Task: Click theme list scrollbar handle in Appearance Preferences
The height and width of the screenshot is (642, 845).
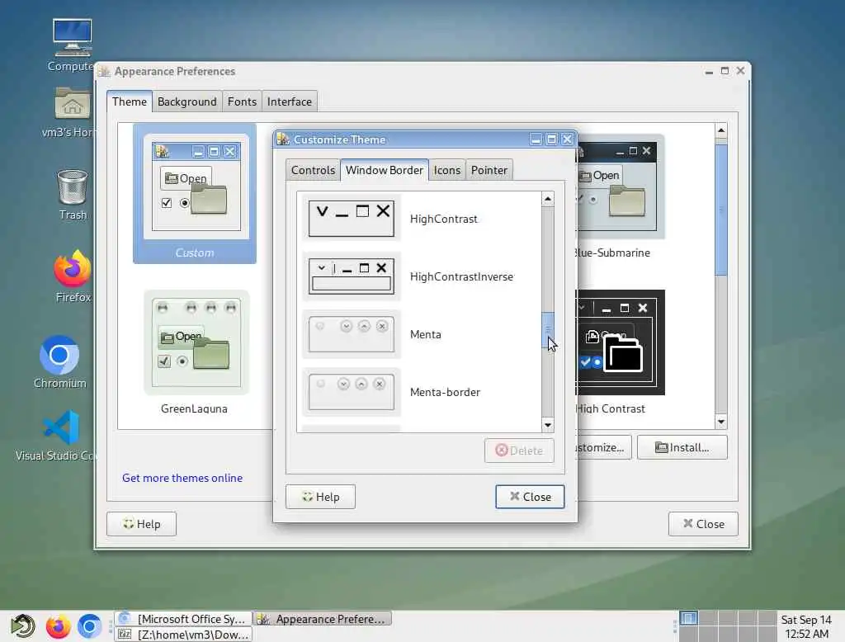Action: 721,210
